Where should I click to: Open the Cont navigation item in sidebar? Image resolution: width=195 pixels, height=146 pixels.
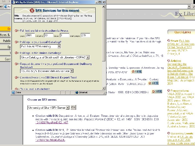(5, 59)
